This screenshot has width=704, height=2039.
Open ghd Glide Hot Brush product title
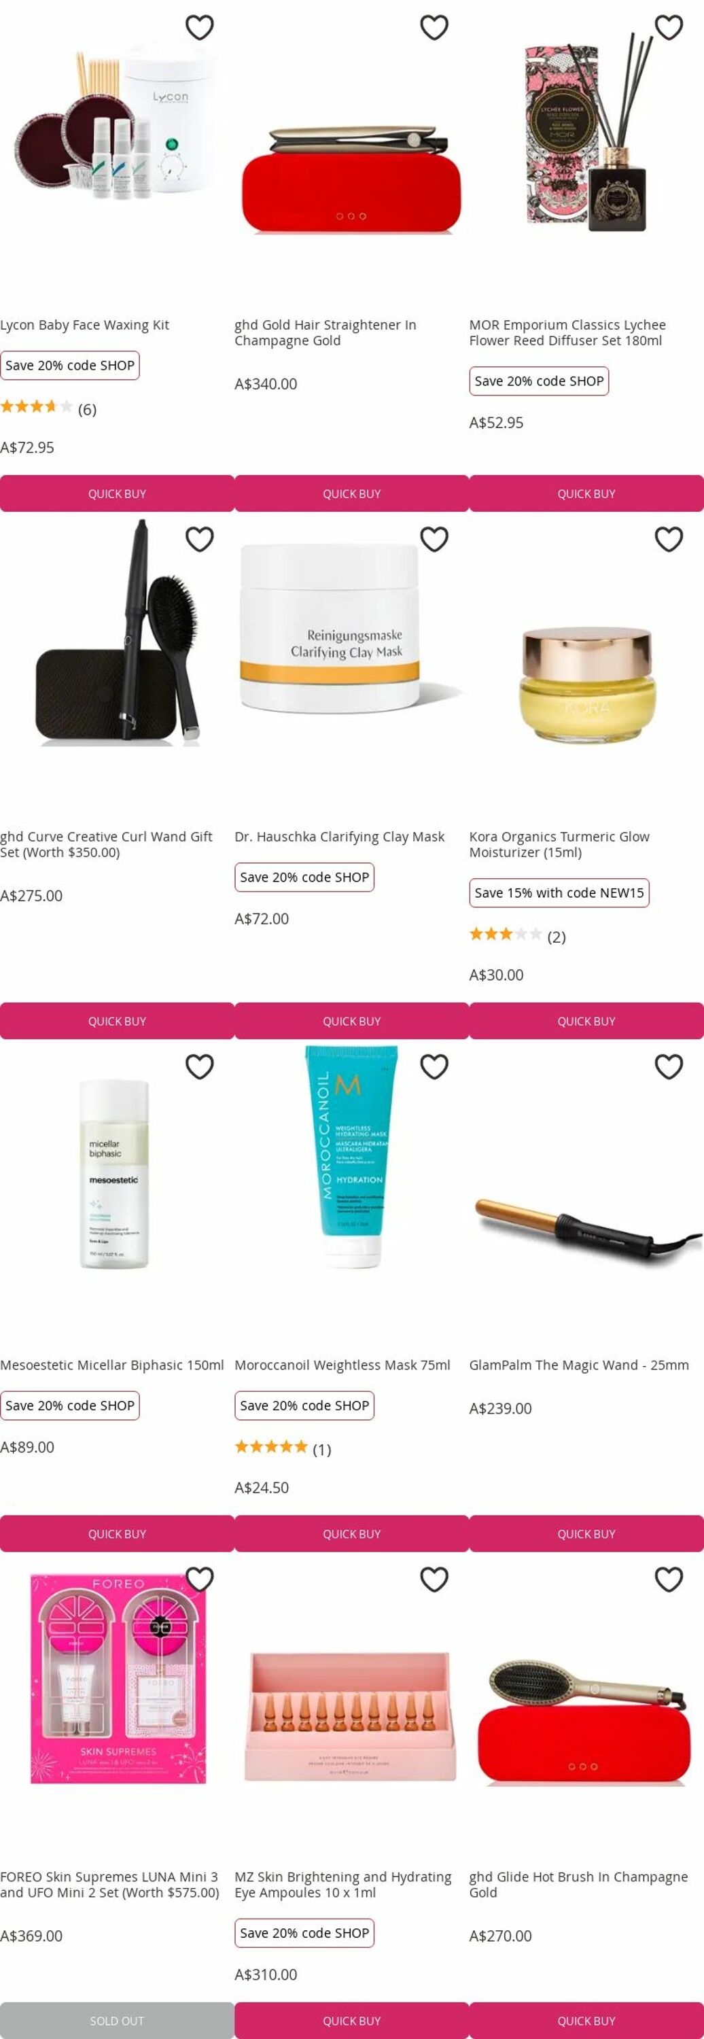[578, 1885]
